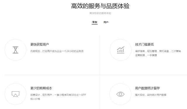
Task: Click the 技术门槛更低 heading
Action: click(144, 44)
